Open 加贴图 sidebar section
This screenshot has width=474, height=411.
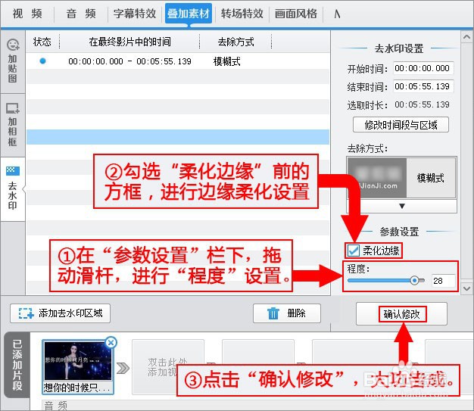point(13,61)
